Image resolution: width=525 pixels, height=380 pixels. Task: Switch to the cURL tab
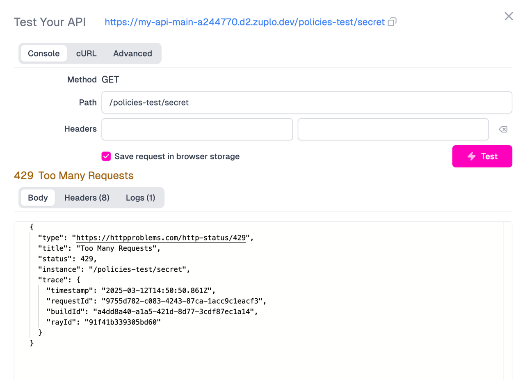coord(87,53)
